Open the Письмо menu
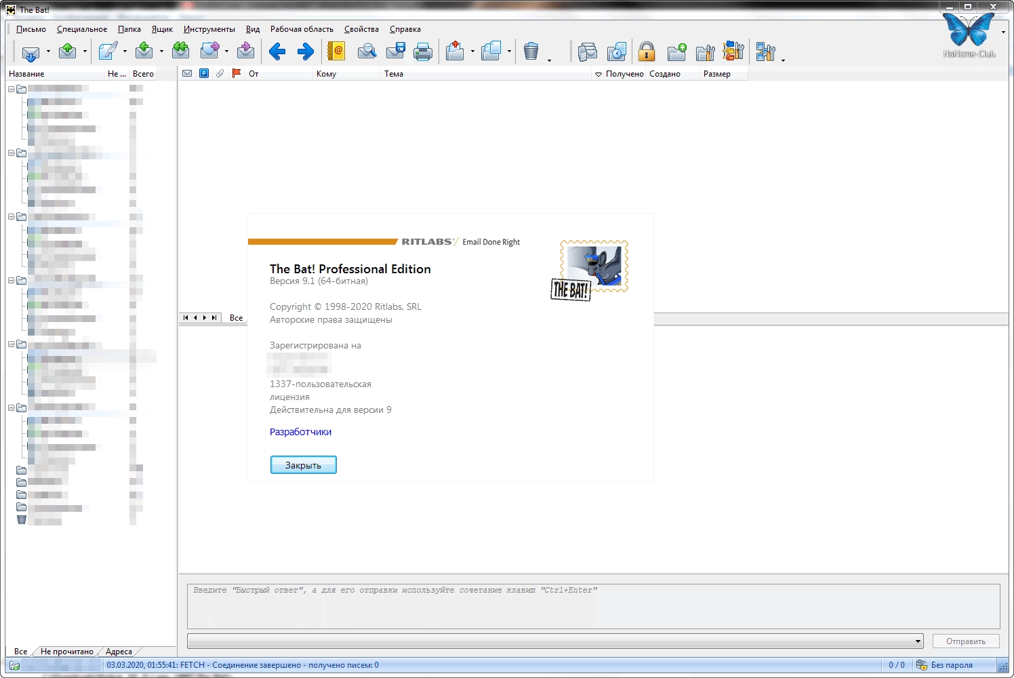 [x=31, y=29]
